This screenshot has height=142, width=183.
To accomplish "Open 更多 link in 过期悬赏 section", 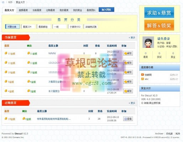I will (x=132, y=103).
